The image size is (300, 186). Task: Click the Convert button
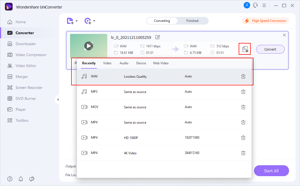(270, 49)
